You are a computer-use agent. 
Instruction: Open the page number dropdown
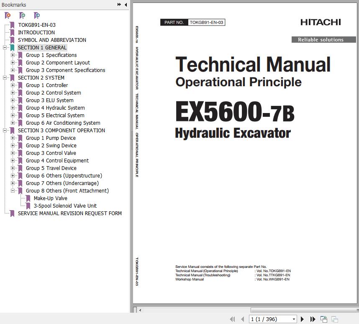point(294,319)
